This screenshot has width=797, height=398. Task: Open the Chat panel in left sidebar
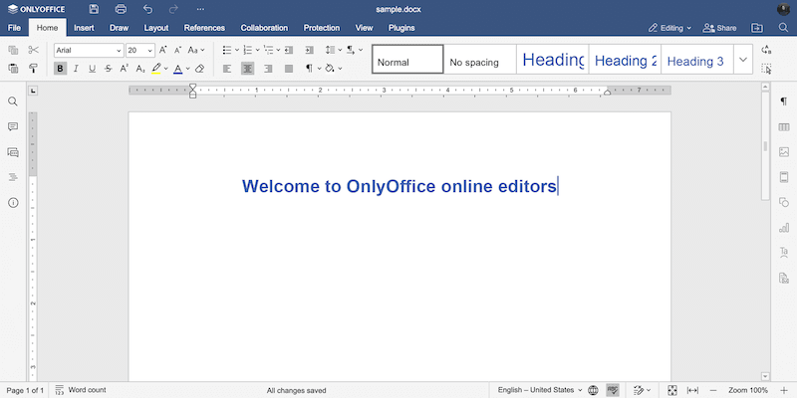point(13,152)
